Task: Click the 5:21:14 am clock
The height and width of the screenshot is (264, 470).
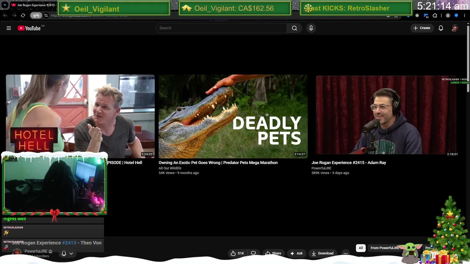Action: coord(442,6)
